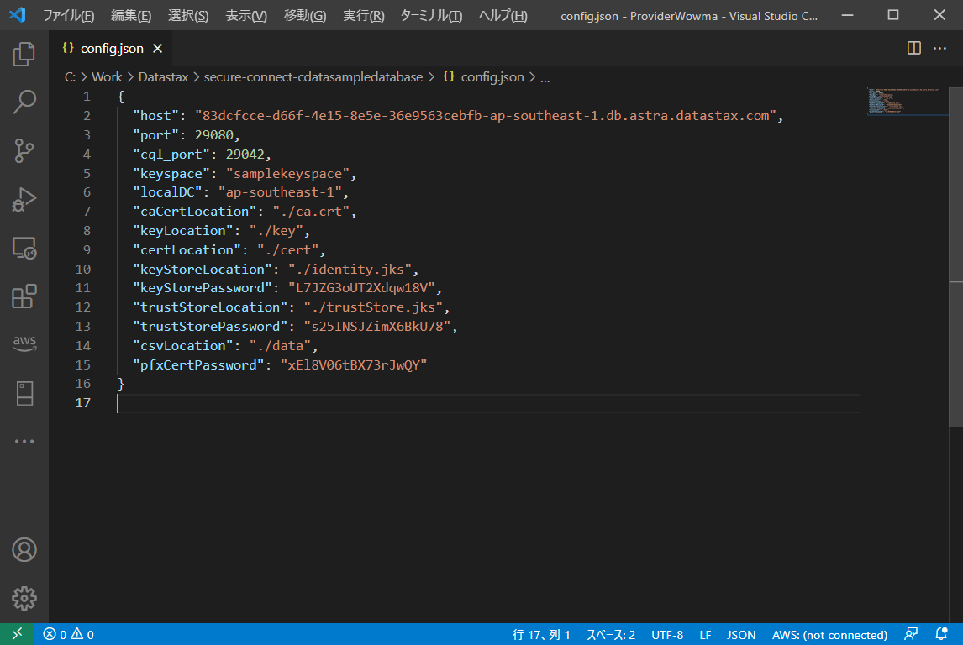The width and height of the screenshot is (963, 645).
Task: Change indentation via スペース: 2
Action: click(x=610, y=635)
